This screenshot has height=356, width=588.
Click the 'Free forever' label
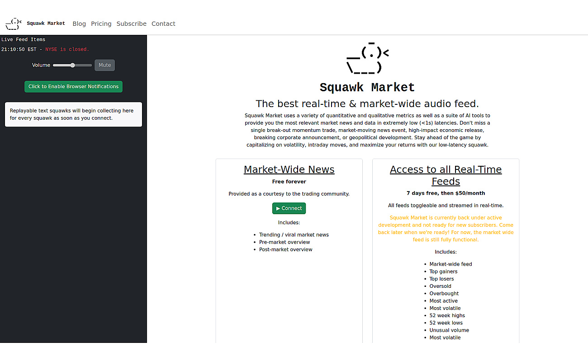pos(289,182)
